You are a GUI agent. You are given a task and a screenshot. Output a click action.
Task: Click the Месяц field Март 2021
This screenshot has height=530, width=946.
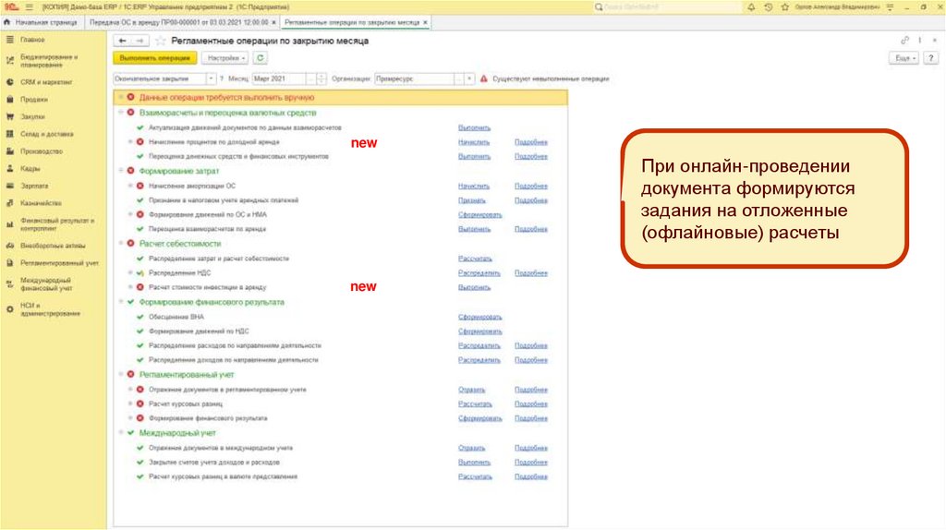tap(278, 79)
